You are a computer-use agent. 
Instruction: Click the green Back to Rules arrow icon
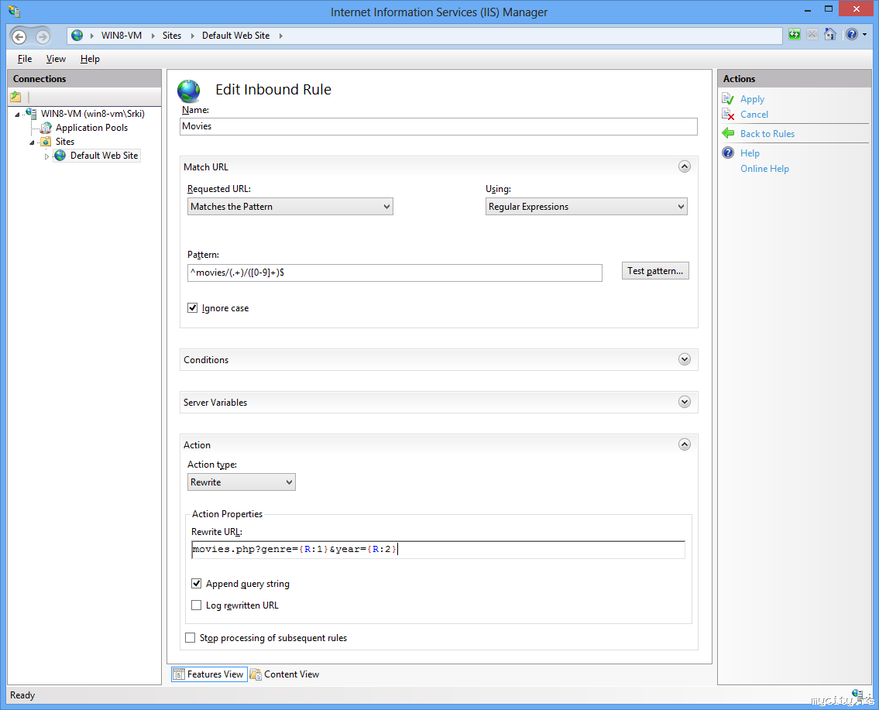click(x=728, y=133)
